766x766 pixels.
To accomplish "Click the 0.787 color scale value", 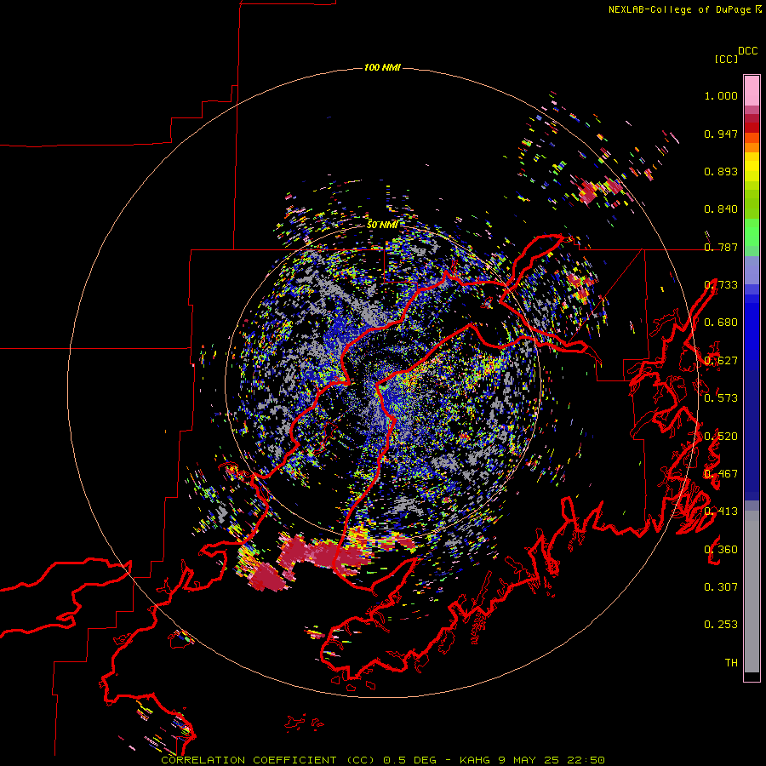I will click(x=721, y=247).
